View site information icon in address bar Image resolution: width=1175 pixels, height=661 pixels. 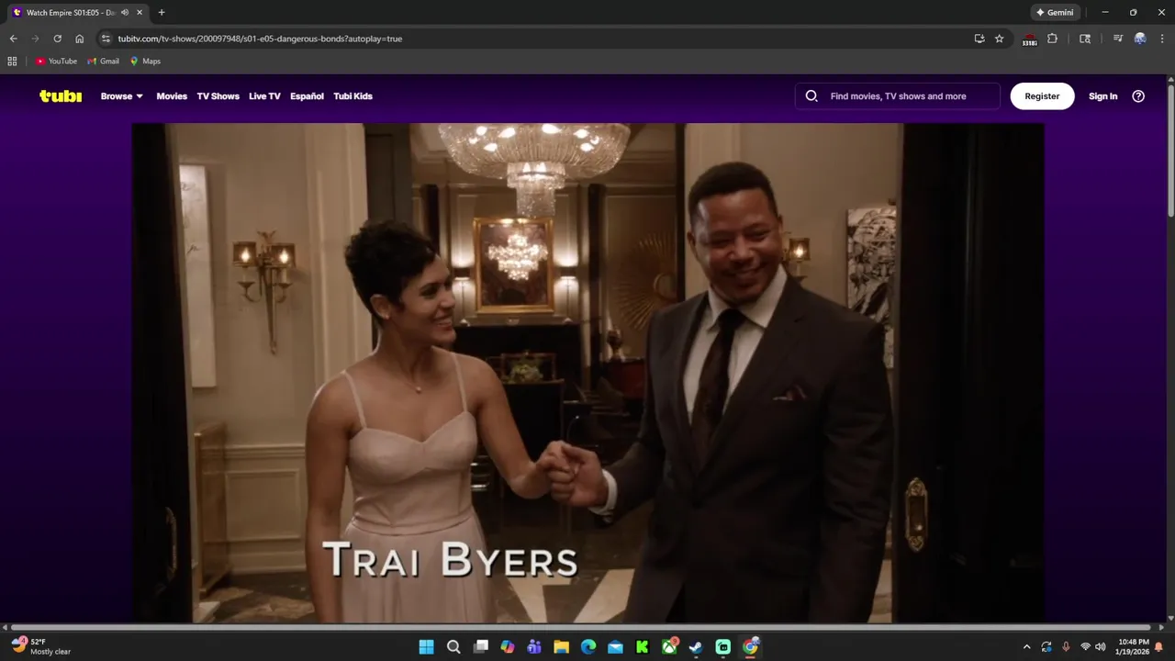[x=106, y=39]
